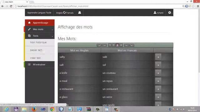Click the swap arrows icon between languages
This screenshot has width=200, height=112.
click(64, 12)
